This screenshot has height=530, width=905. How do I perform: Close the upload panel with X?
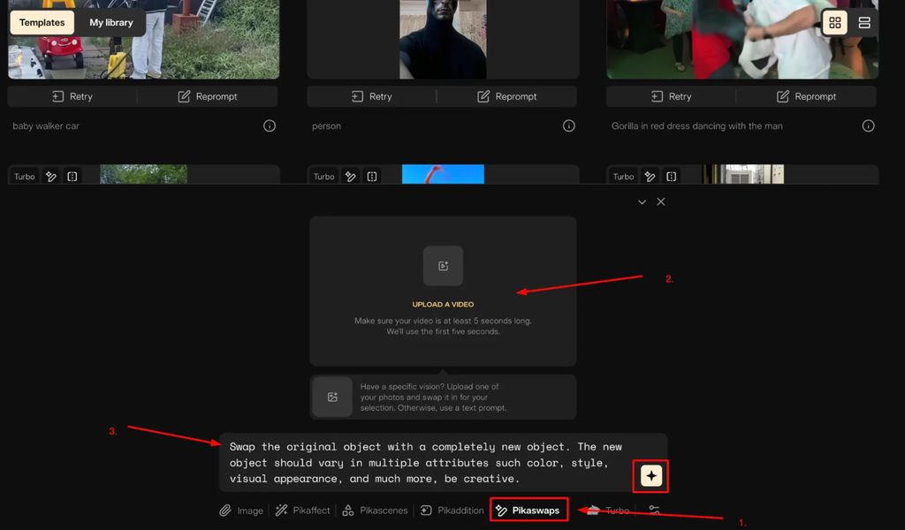pyautogui.click(x=661, y=202)
